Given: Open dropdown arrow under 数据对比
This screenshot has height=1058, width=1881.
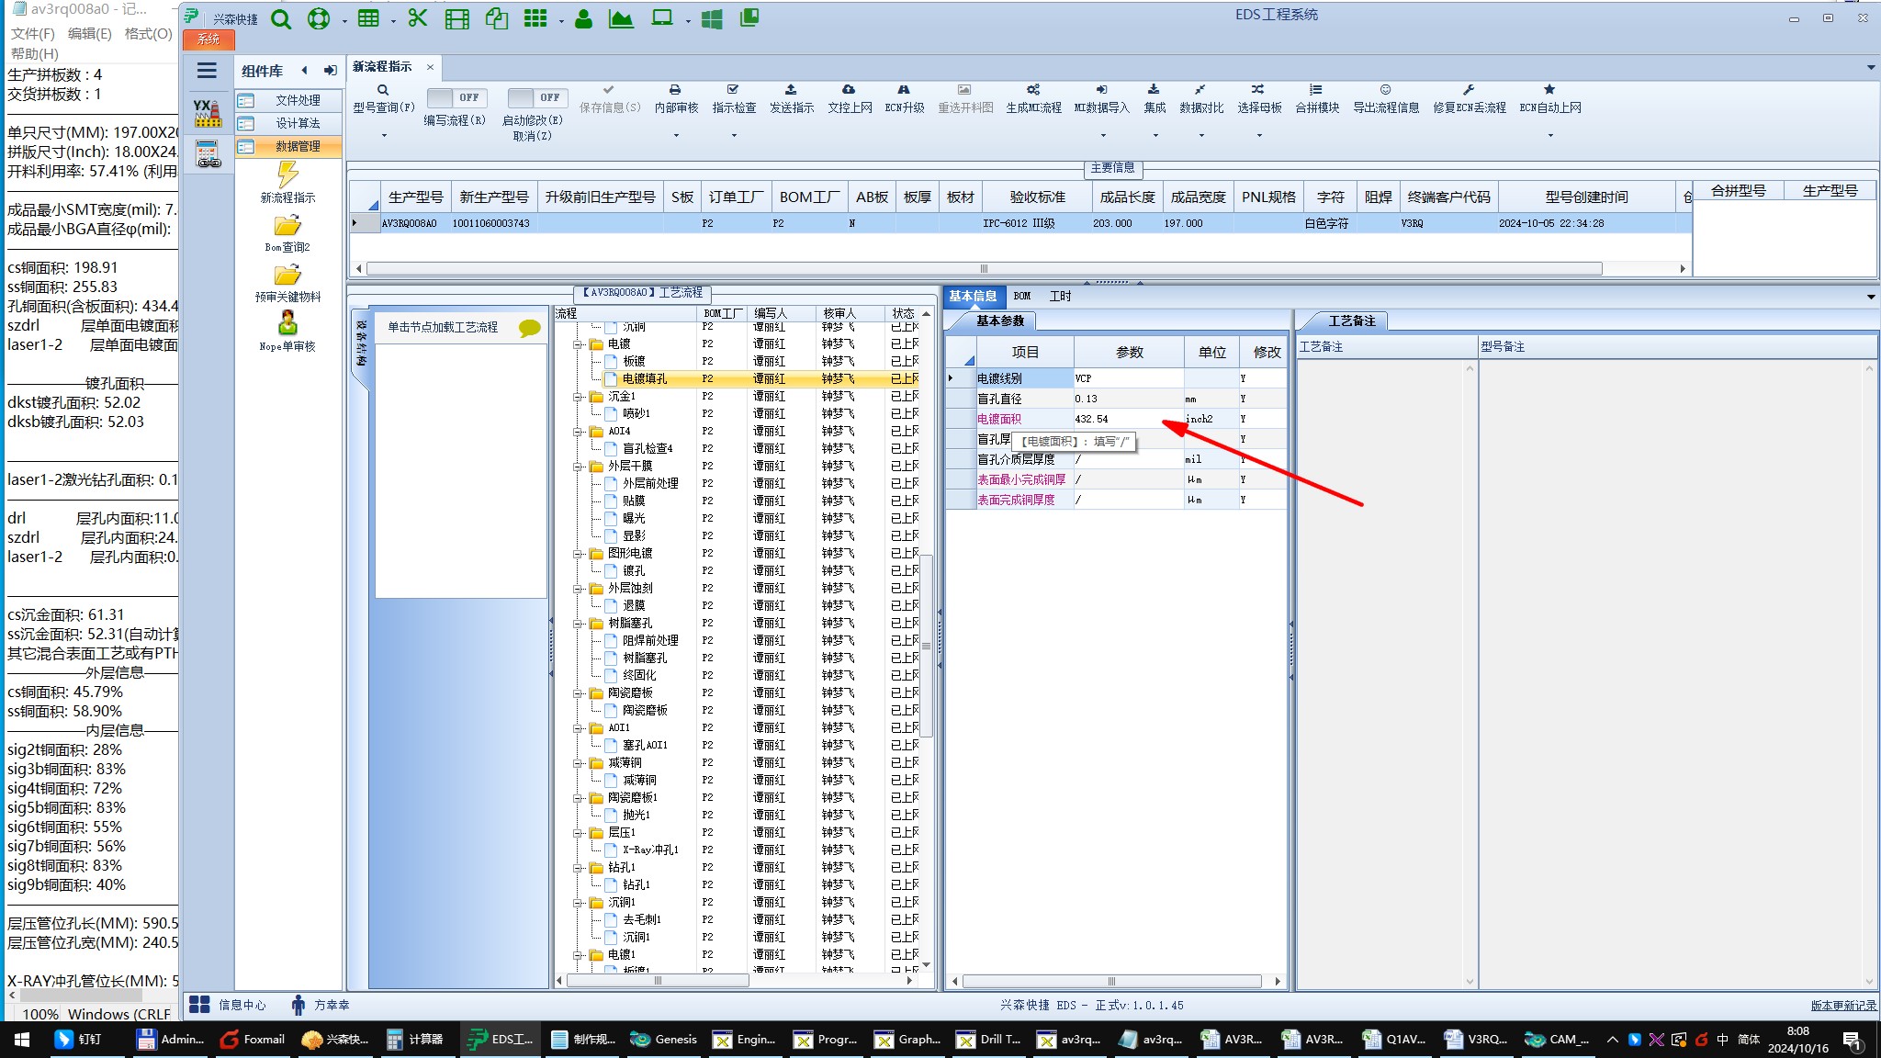Looking at the screenshot, I should pyautogui.click(x=1201, y=136).
